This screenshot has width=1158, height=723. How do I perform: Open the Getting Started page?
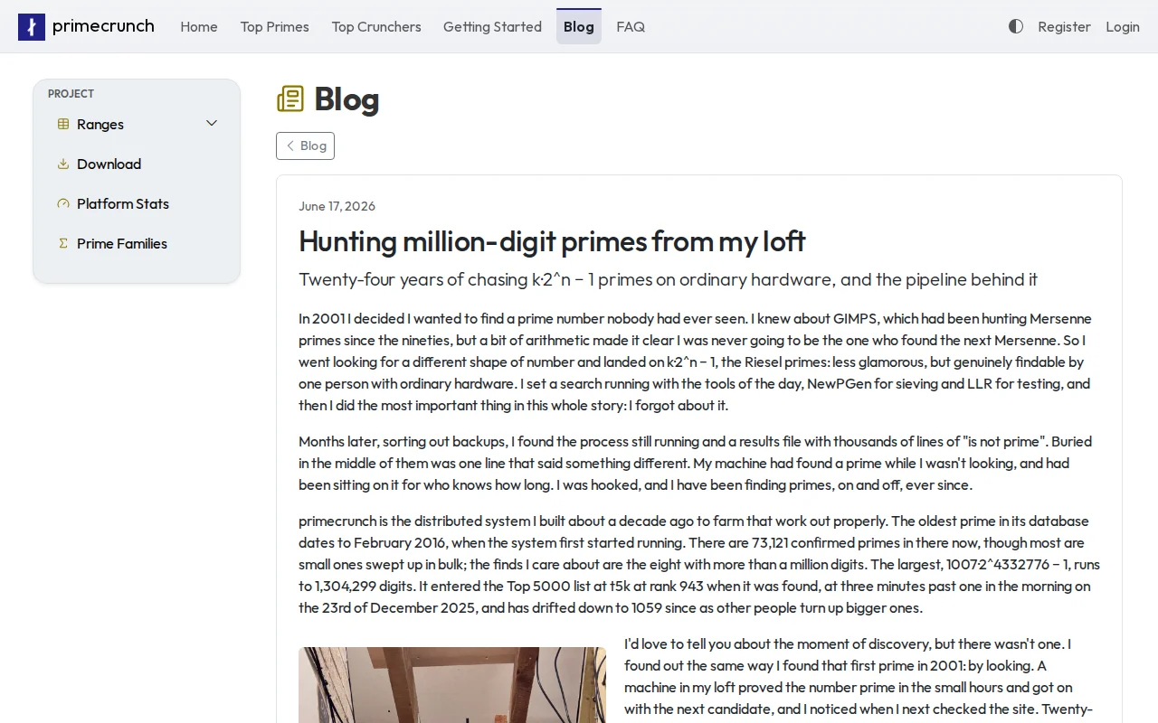[x=492, y=27]
